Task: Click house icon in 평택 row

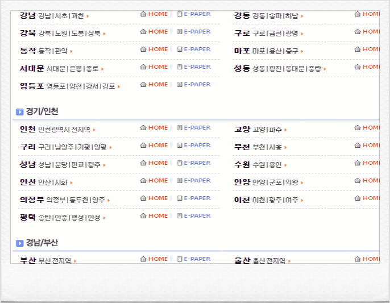Action: pyautogui.click(x=143, y=216)
